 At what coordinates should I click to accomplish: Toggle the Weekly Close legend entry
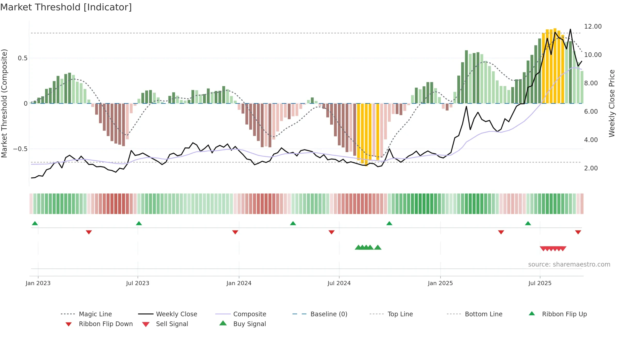point(168,314)
